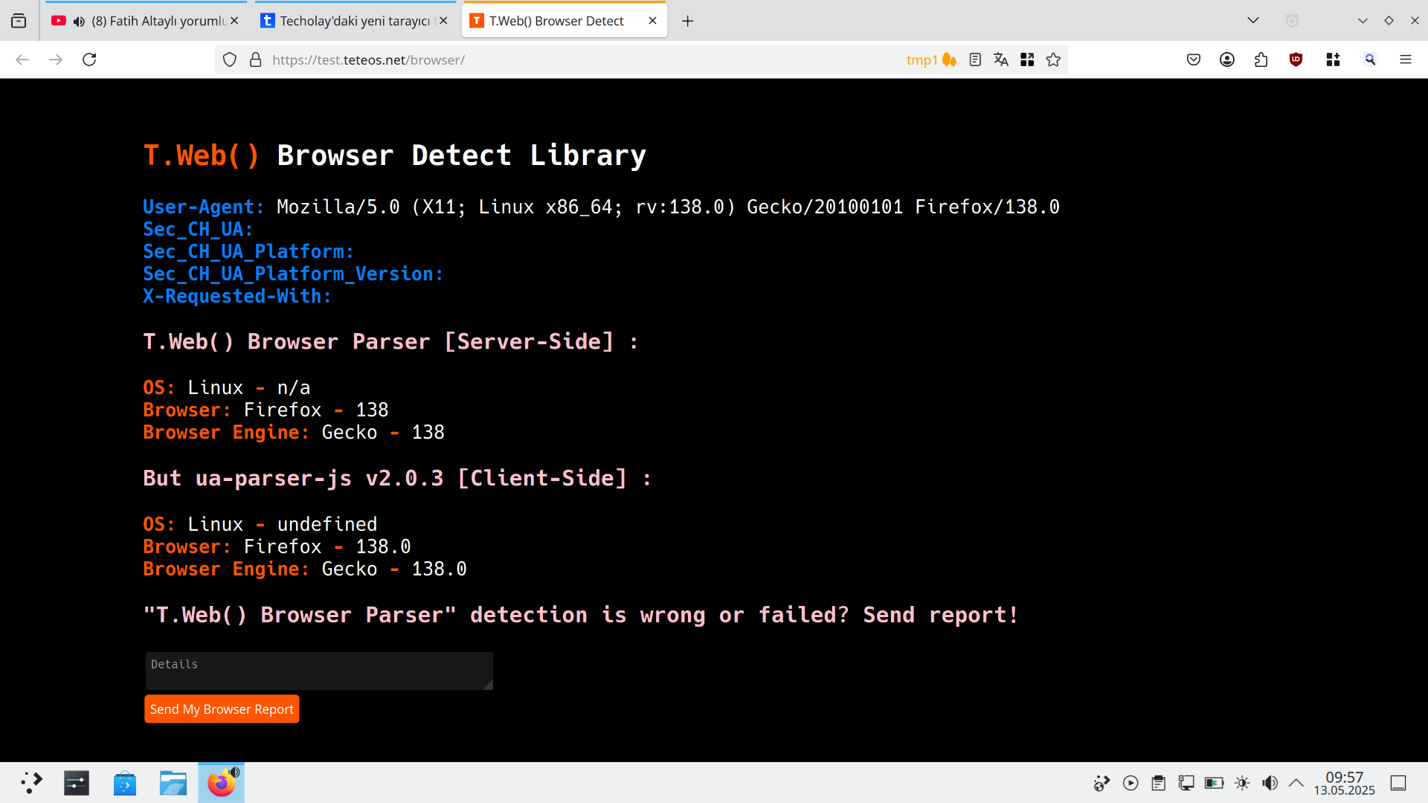Image resolution: width=1428 pixels, height=803 pixels.
Task: Switch to Techolay'daki yeni tarayıcı tab
Action: 355,21
